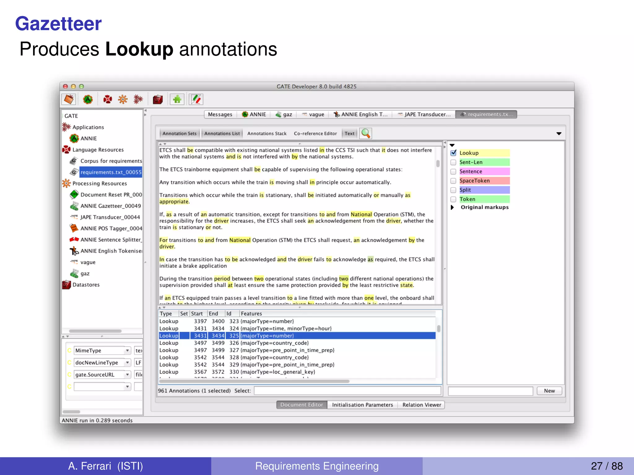The height and width of the screenshot is (475, 634).
Task: Toggle the Annotation Sets view button
Action: (180, 133)
